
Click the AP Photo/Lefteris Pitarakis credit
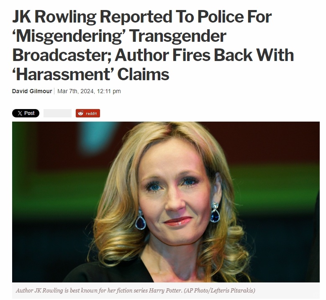pyautogui.click(x=219, y=290)
